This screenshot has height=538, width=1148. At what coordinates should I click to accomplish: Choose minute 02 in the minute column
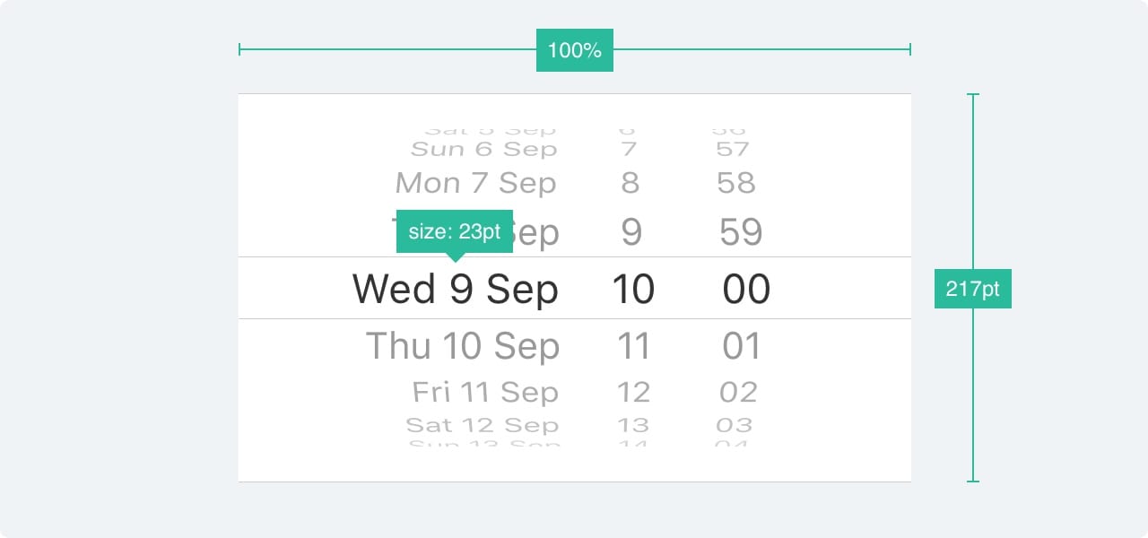pyautogui.click(x=738, y=392)
